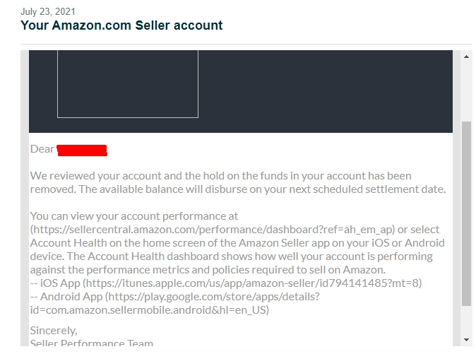The height and width of the screenshot is (354, 476).
Task: Click the horizontal divider under the title
Action: [246, 44]
